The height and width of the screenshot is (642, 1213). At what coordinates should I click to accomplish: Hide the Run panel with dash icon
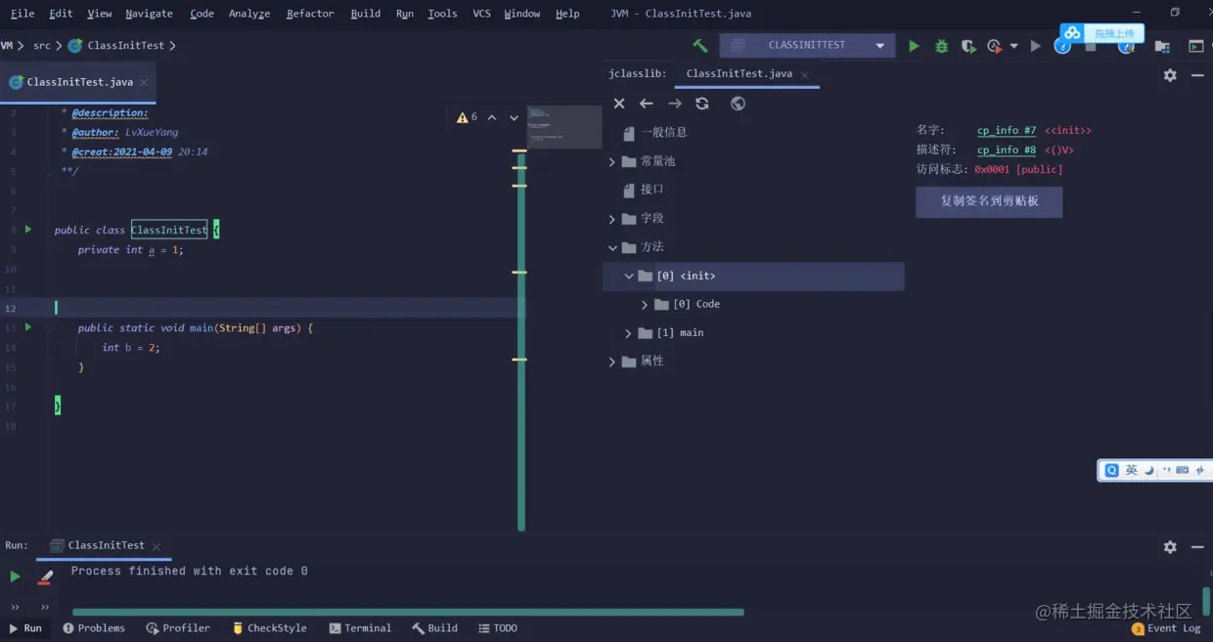(1196, 547)
